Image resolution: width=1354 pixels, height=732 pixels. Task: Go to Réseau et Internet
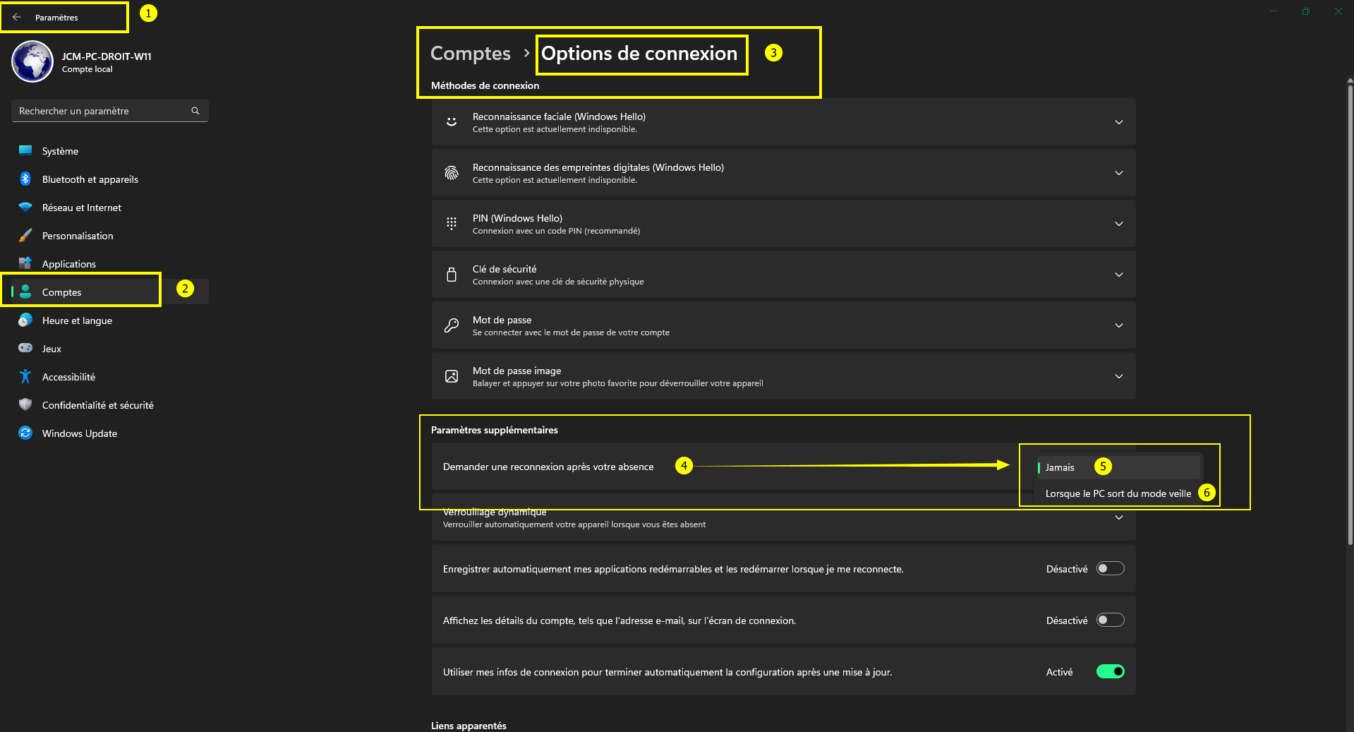(110, 208)
